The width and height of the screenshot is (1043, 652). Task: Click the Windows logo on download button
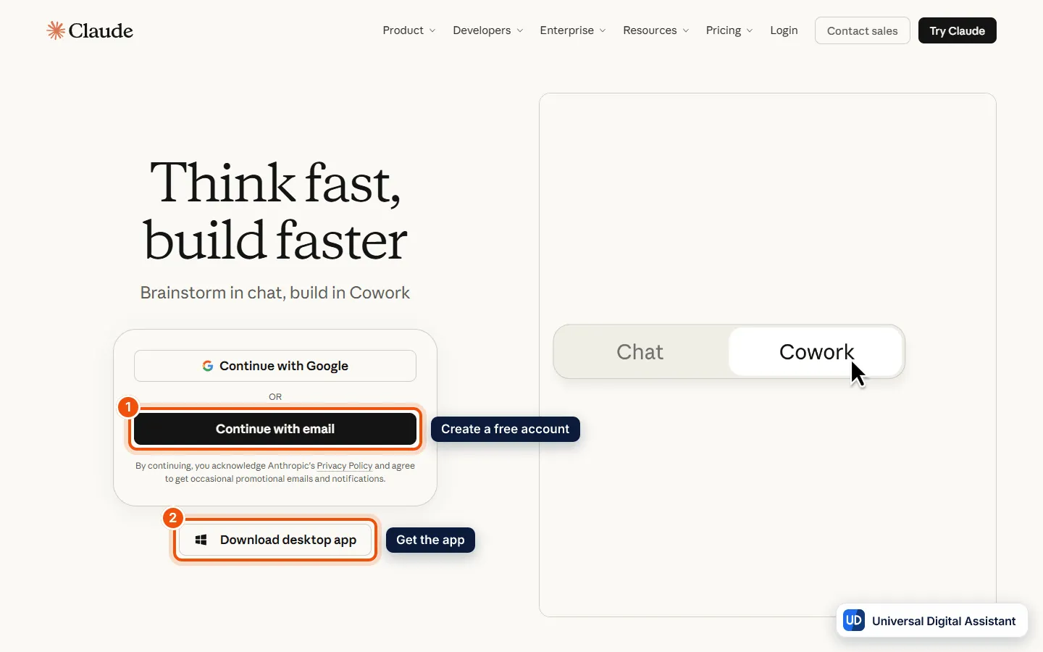201,540
